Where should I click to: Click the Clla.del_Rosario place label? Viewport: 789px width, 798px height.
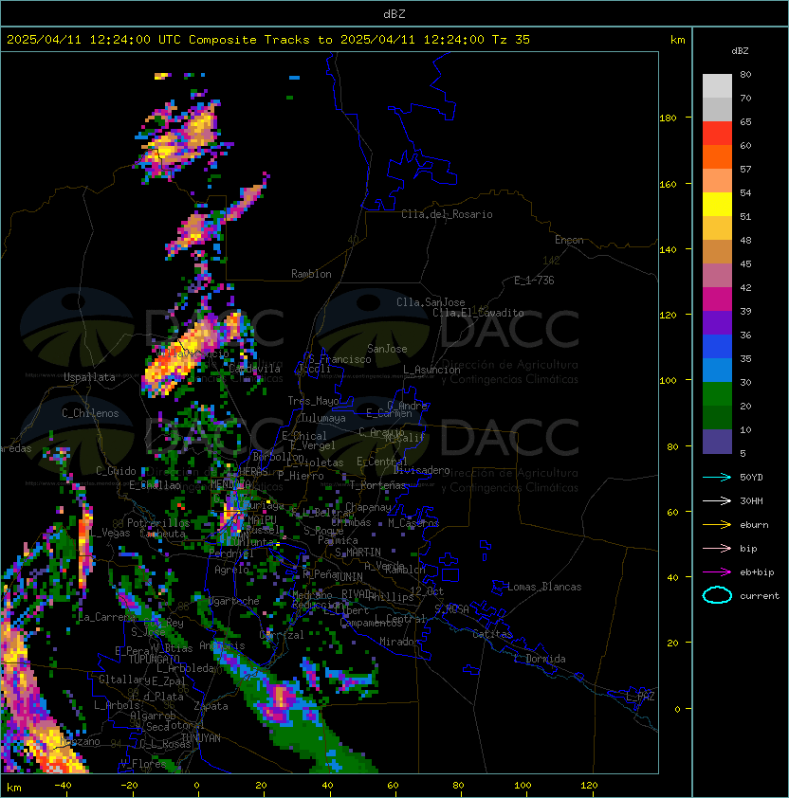point(447,214)
